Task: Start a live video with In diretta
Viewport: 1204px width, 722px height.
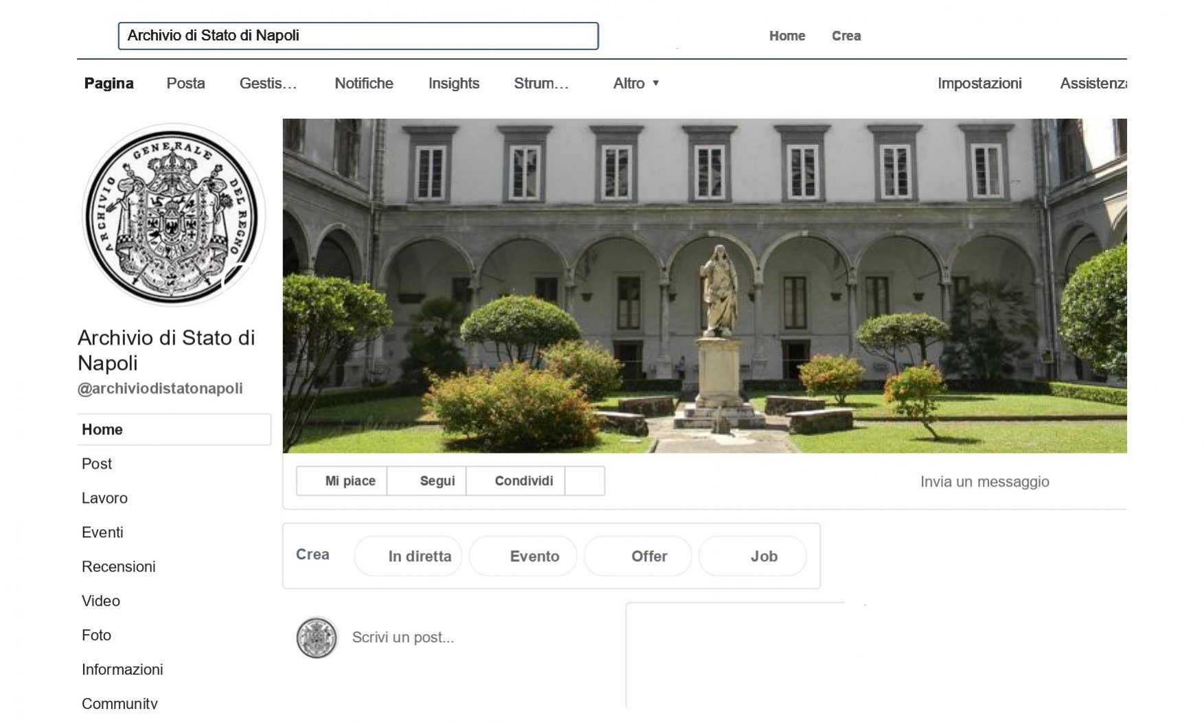Action: coord(407,556)
